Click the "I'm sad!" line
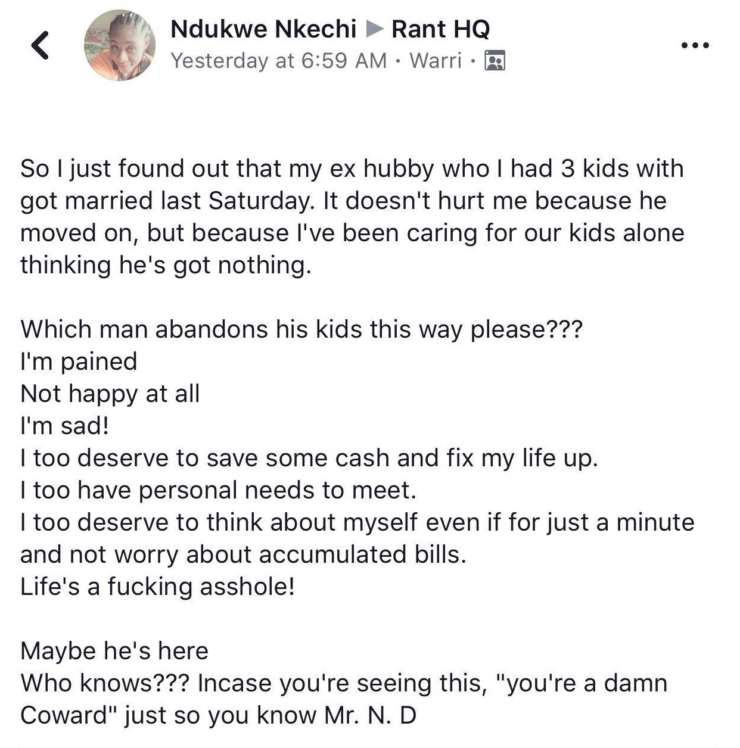The image size is (740, 748). 64,426
